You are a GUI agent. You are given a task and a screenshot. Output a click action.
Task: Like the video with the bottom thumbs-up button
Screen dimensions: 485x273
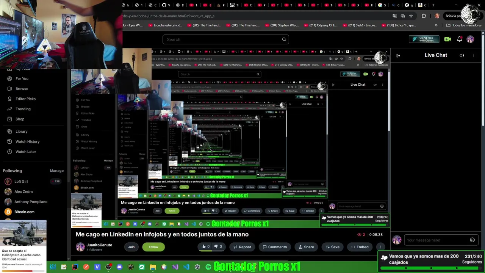click(206, 247)
